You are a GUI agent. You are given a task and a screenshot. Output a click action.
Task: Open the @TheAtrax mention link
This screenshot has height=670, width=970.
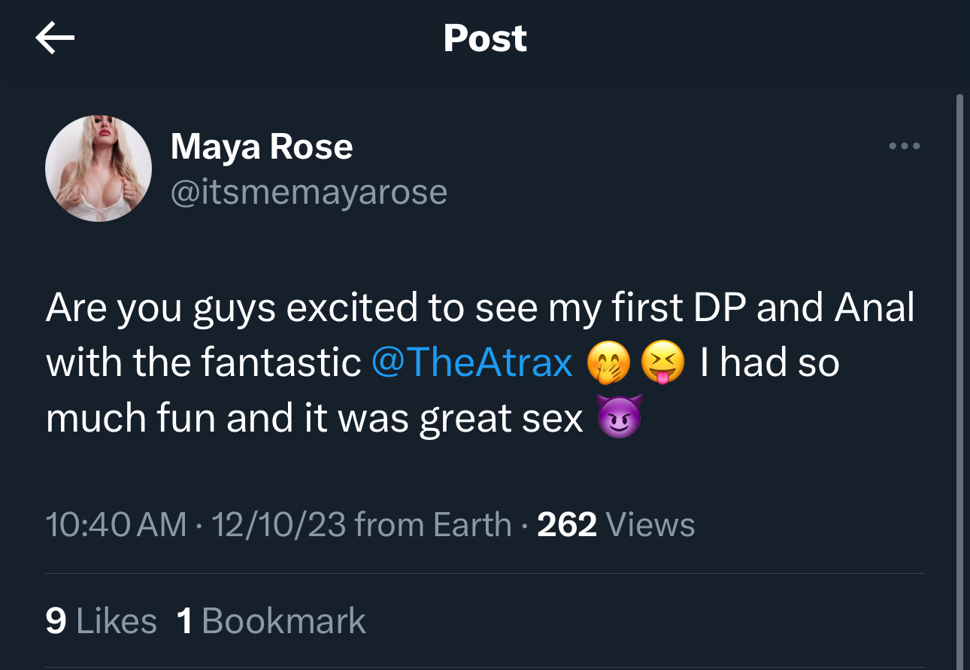pyautogui.click(x=472, y=364)
